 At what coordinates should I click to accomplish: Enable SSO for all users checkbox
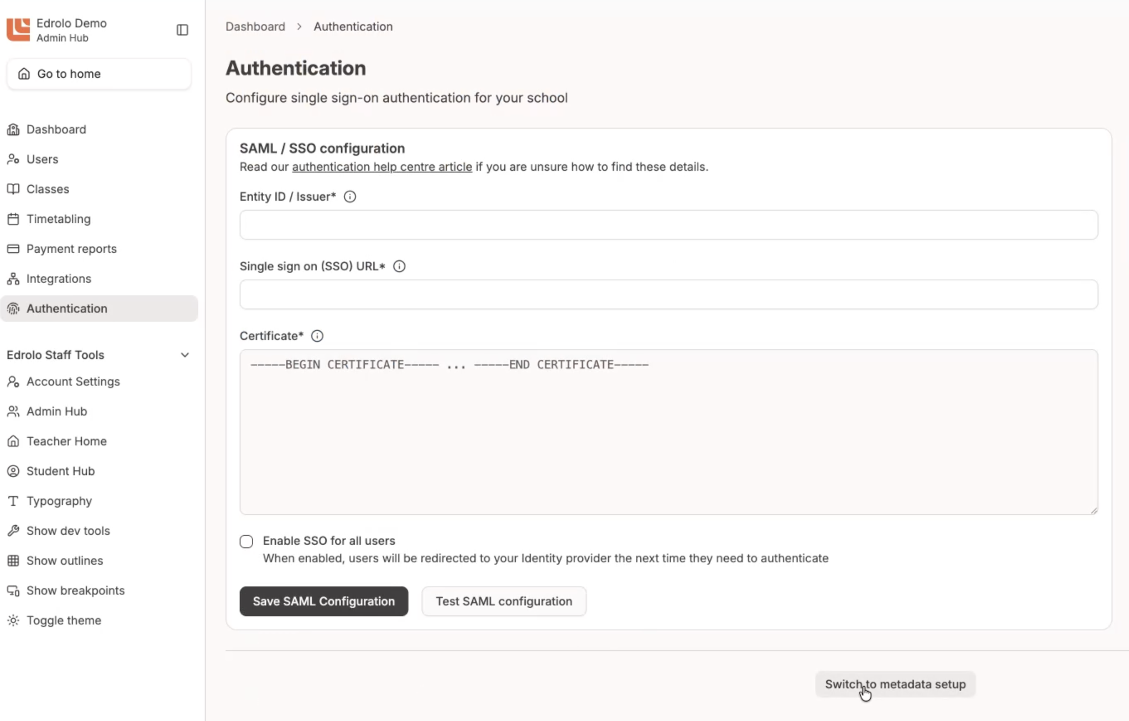(247, 541)
